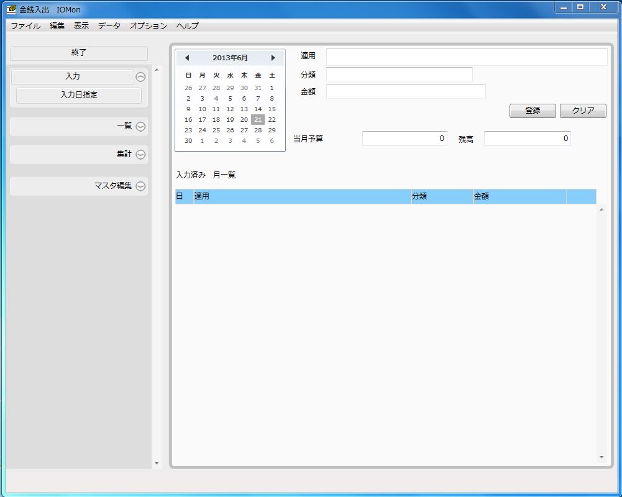
Task: Select June 25 in the calendar
Action: pyautogui.click(x=216, y=130)
